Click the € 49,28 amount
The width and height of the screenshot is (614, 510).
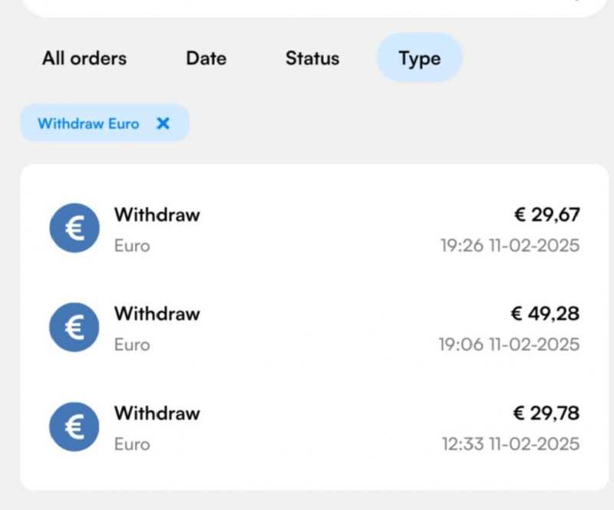pyautogui.click(x=545, y=314)
